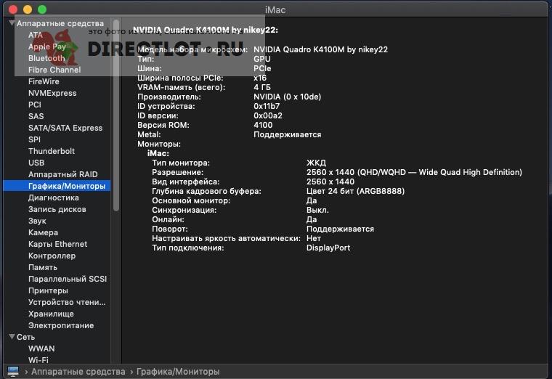Click the sidebar vertical scrollbar
The height and width of the screenshot is (379, 552).
116,115
